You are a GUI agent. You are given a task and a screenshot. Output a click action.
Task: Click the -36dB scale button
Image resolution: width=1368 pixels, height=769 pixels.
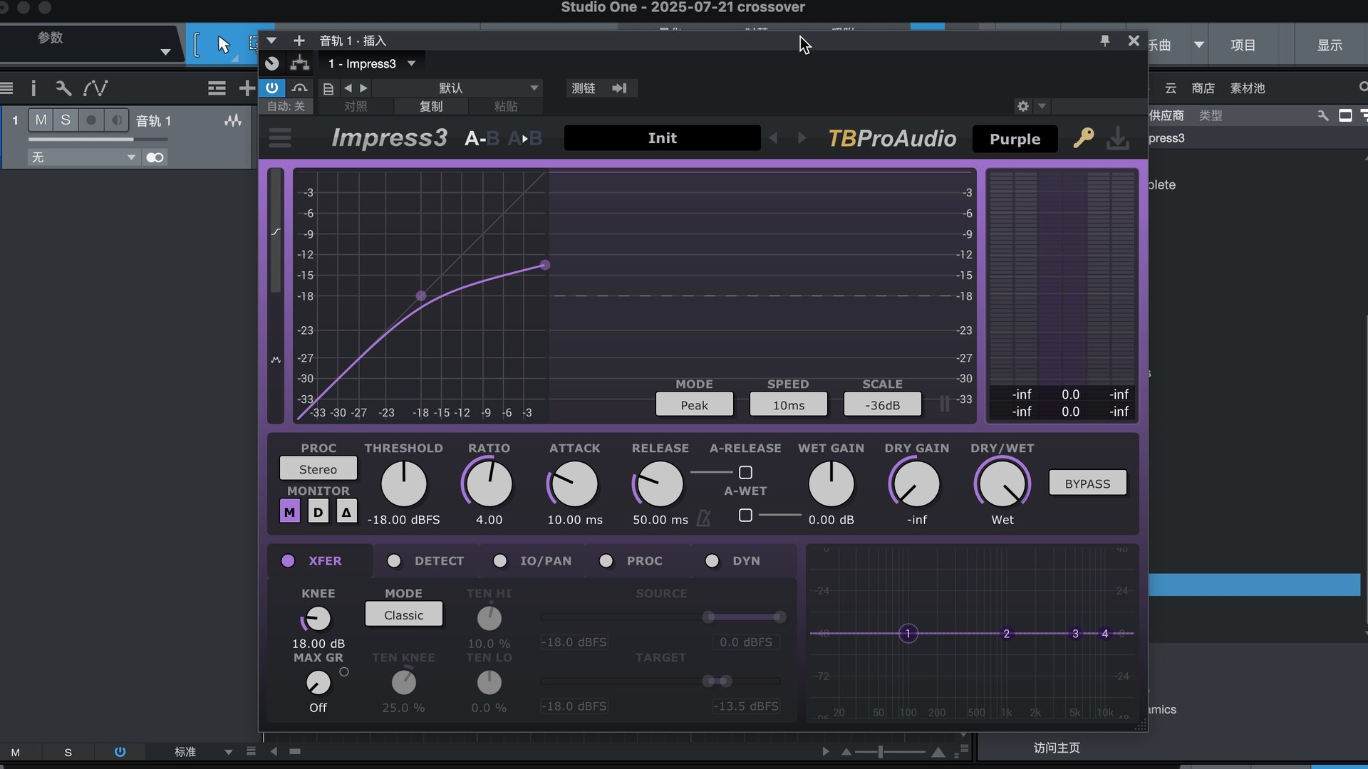tap(882, 404)
